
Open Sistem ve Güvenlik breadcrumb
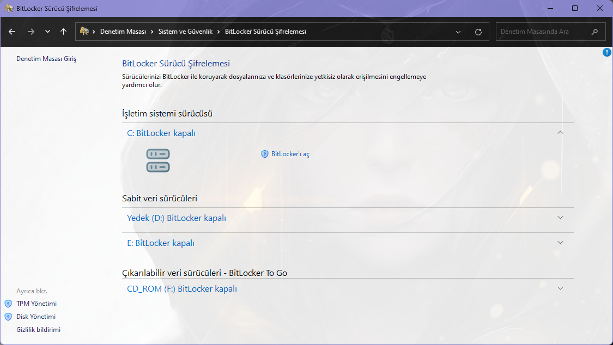(x=185, y=32)
